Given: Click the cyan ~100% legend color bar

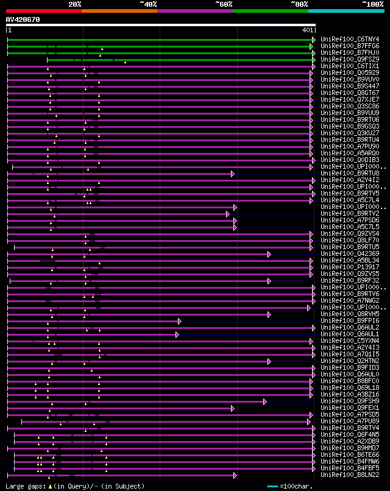Looking at the screenshot, I should (347, 11).
